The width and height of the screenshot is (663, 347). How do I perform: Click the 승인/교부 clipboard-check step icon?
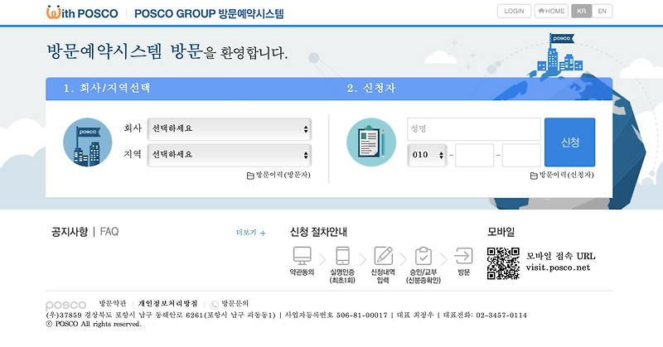pos(423,256)
